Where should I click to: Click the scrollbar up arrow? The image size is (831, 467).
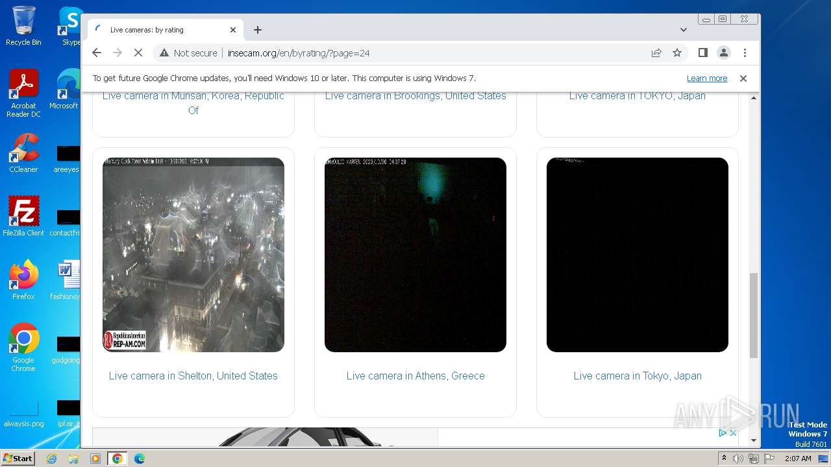pyautogui.click(x=753, y=98)
